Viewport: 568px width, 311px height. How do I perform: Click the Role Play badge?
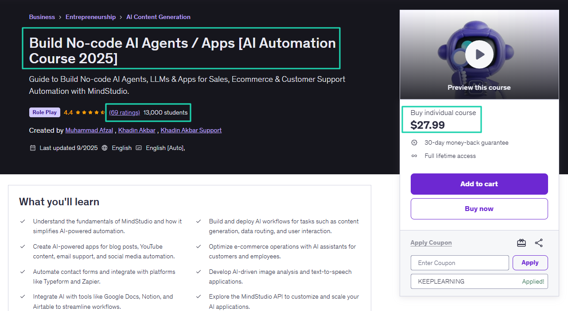pos(44,112)
